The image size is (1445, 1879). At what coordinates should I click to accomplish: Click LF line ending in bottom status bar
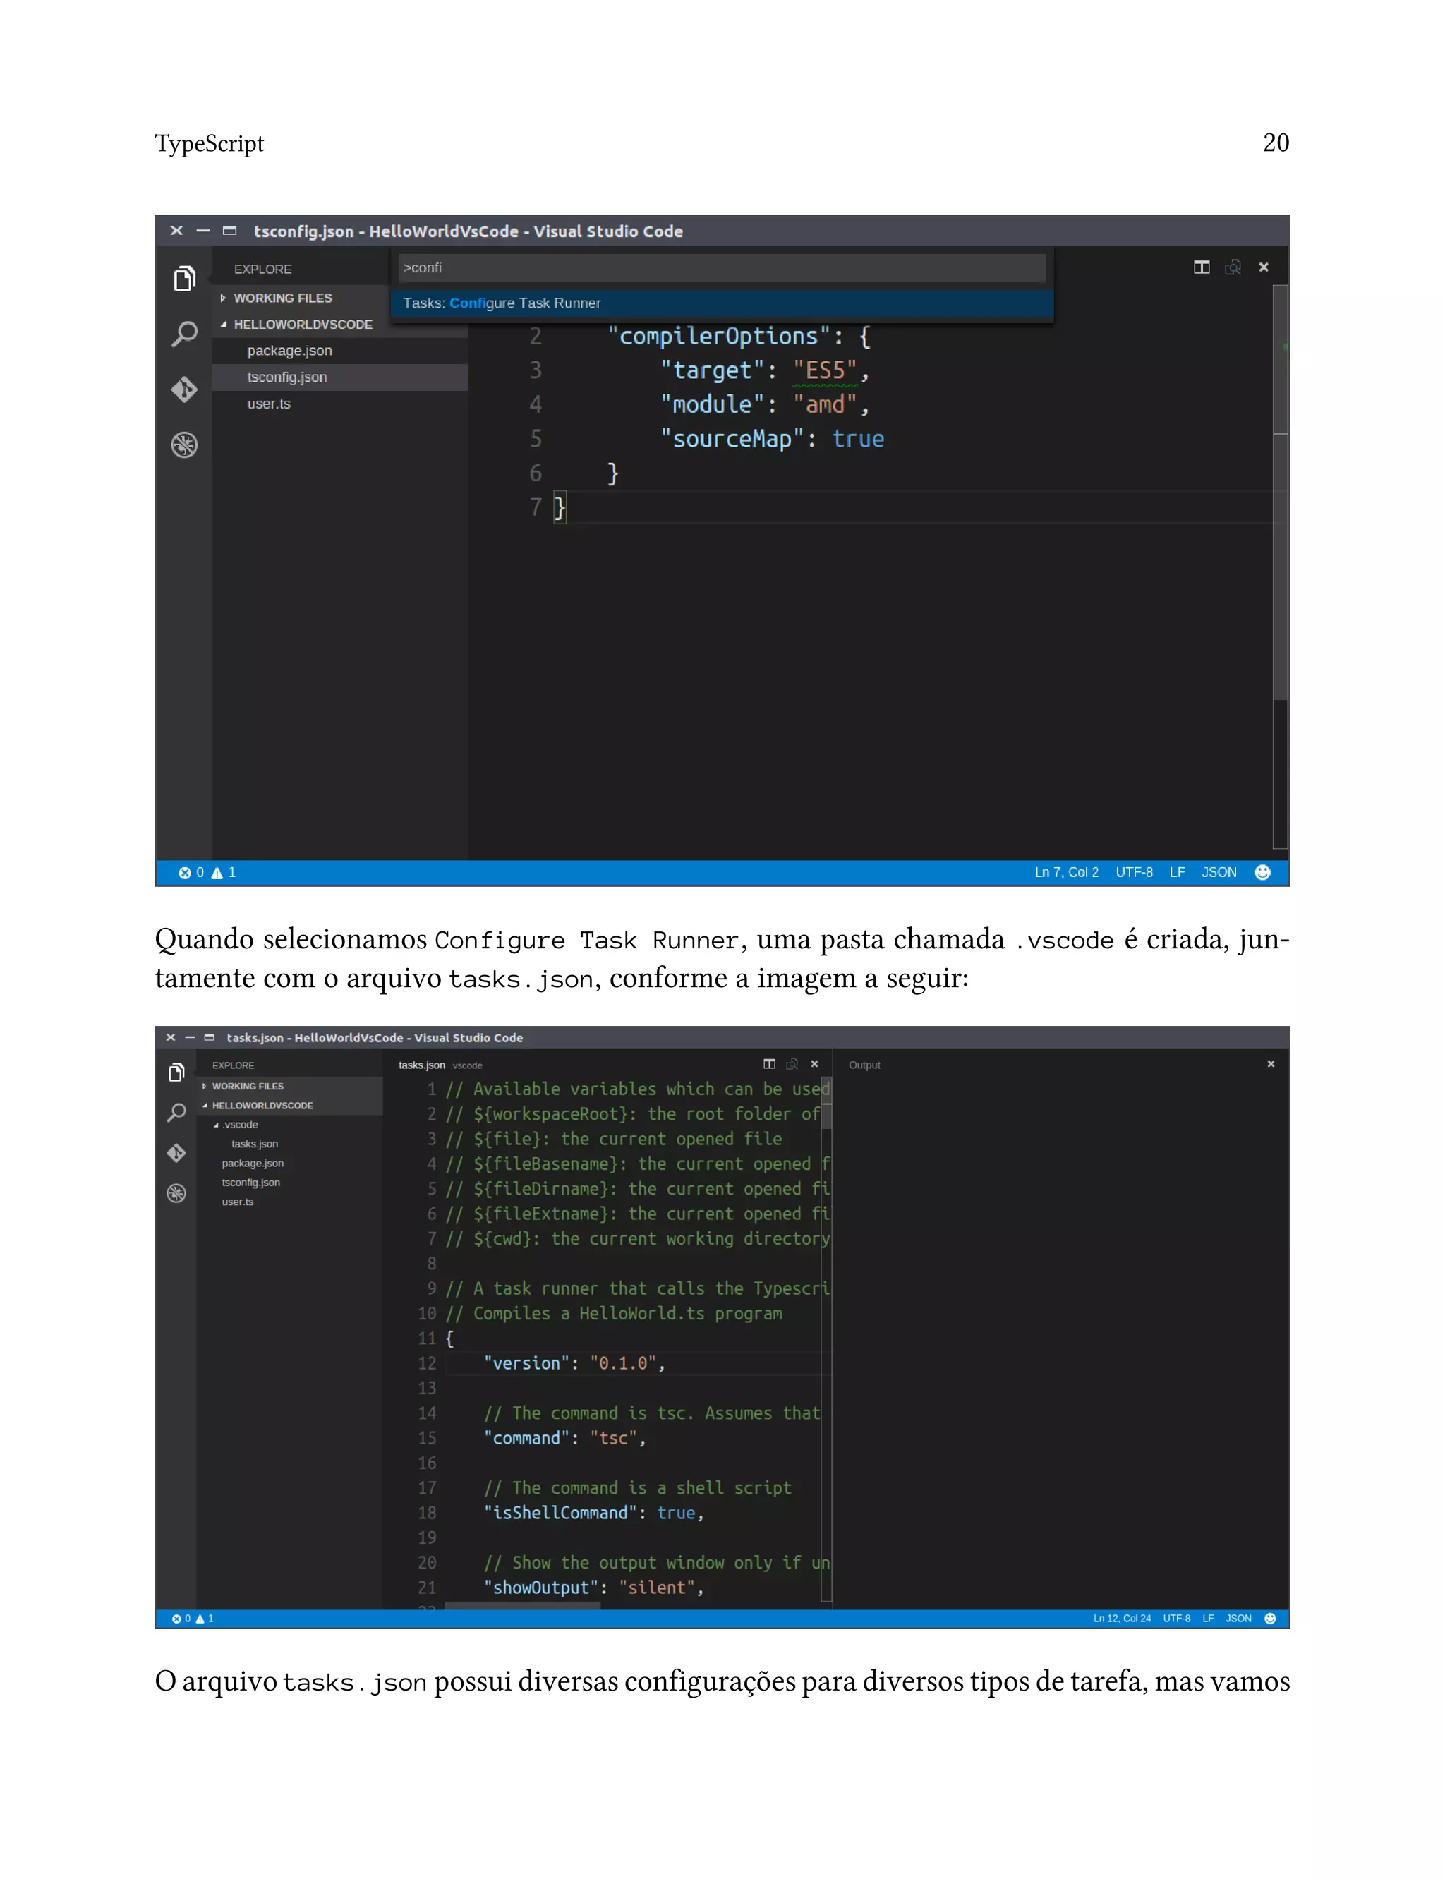tap(1208, 1619)
